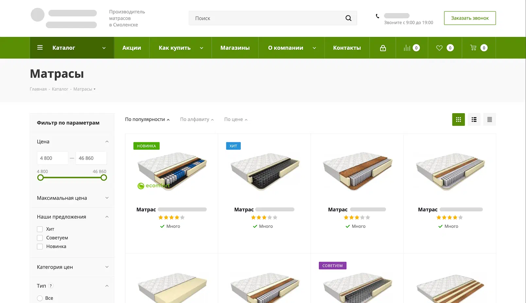Click the search magnifier icon
Image resolution: width=526 pixels, height=303 pixels.
348,18
